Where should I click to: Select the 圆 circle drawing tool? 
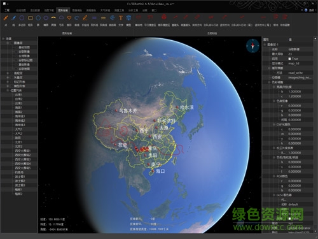[x=38, y=20]
